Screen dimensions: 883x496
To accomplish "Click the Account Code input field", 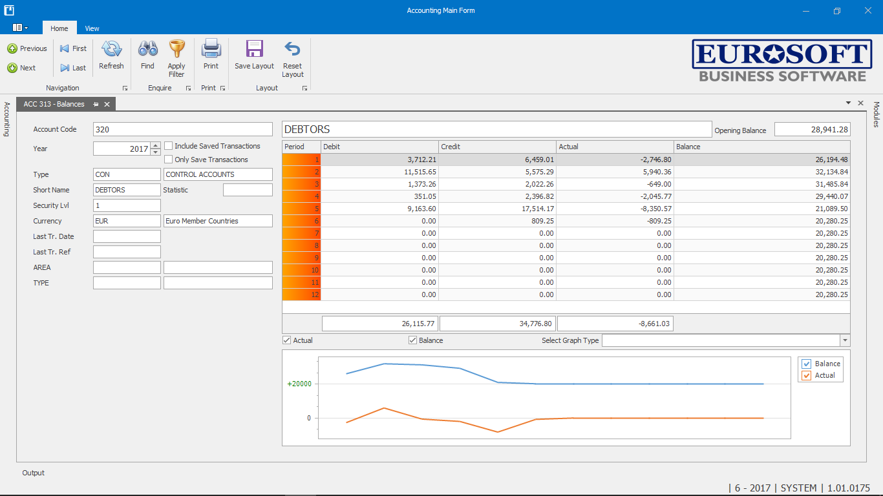I will click(182, 129).
